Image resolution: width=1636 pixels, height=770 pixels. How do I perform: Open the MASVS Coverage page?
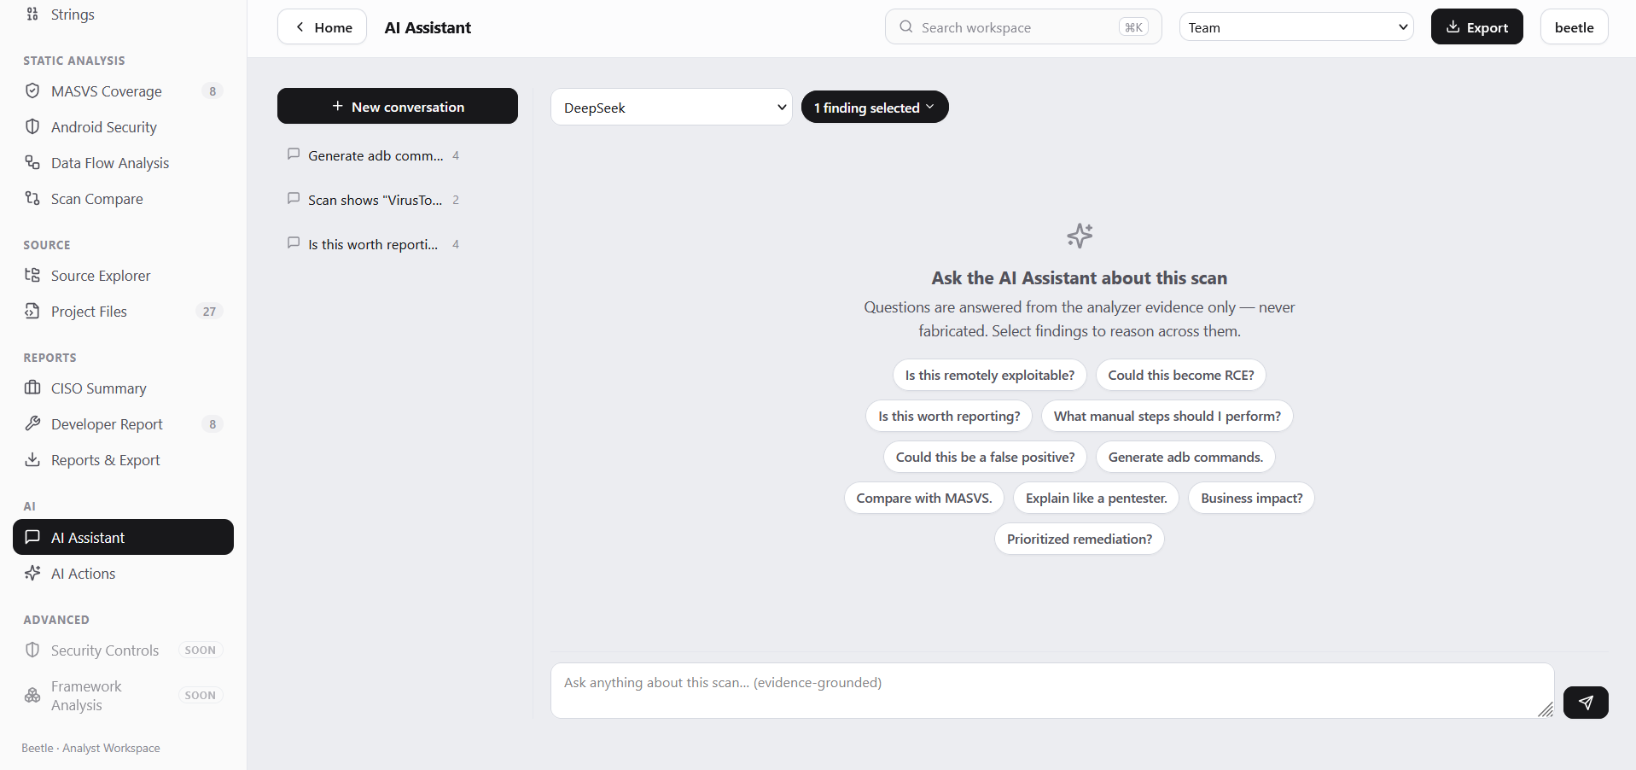[123, 91]
